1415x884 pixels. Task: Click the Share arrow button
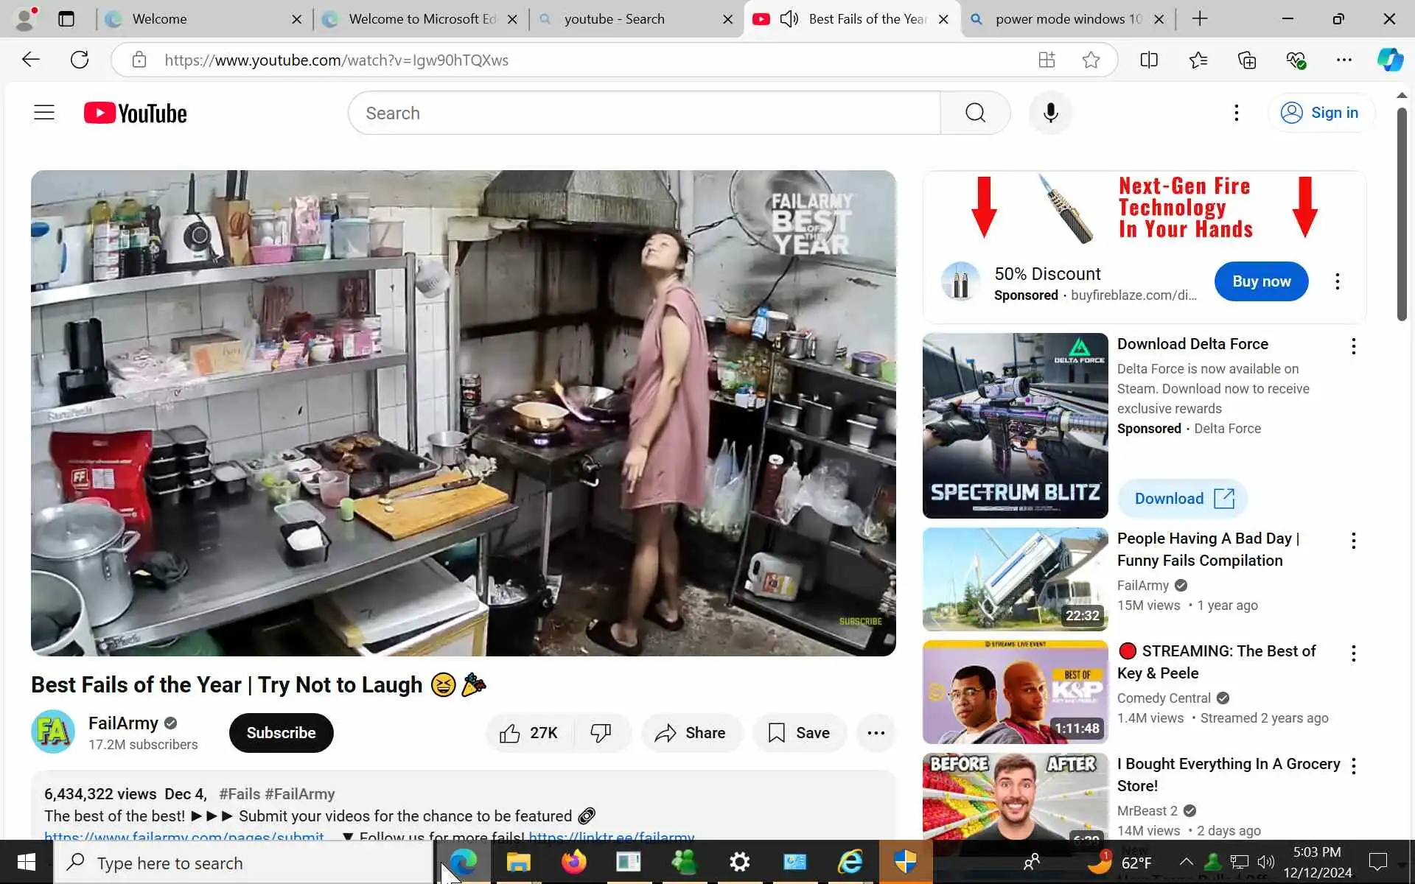click(691, 733)
